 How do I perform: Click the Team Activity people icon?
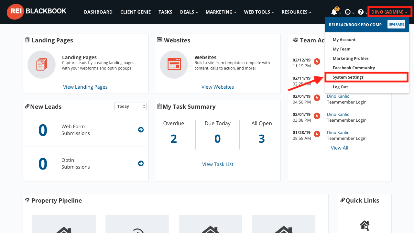(x=296, y=40)
